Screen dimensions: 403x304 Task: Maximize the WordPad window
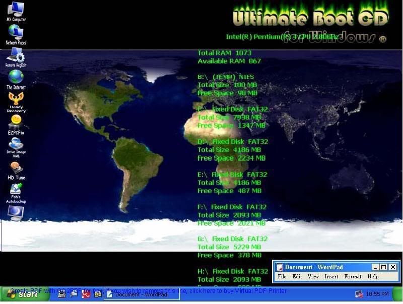[x=383, y=267]
